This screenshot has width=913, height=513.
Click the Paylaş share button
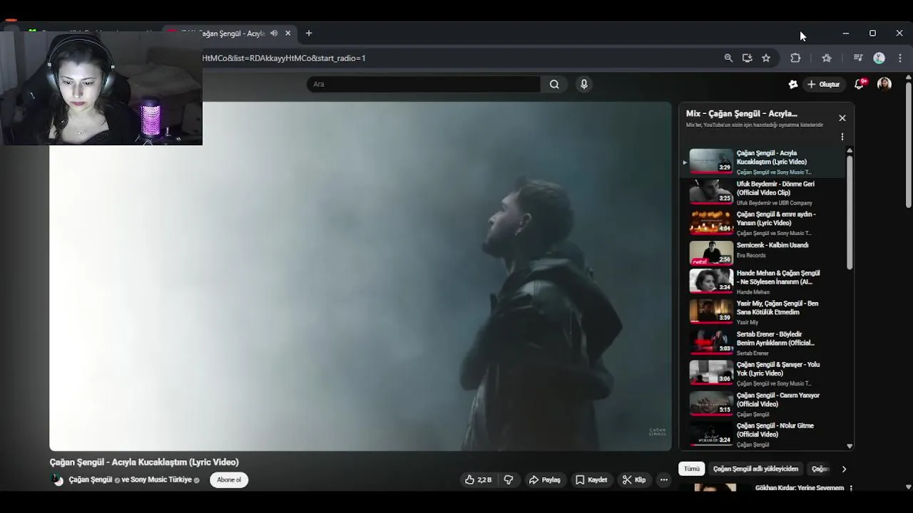(544, 480)
